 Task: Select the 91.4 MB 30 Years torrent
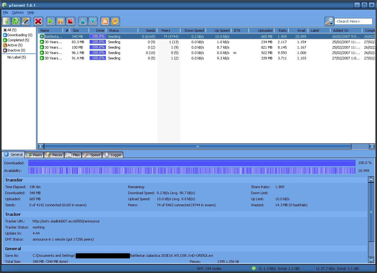206,58
